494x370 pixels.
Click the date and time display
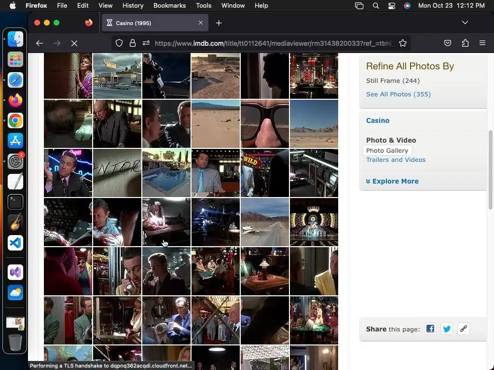point(451,6)
